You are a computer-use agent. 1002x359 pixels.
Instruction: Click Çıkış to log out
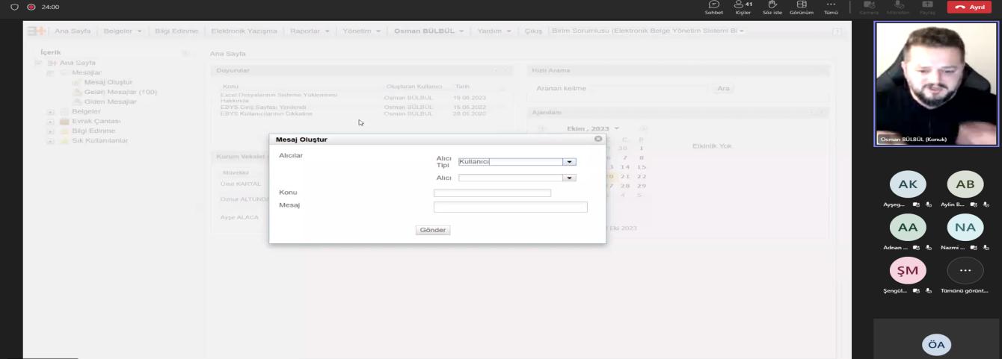[x=532, y=31]
